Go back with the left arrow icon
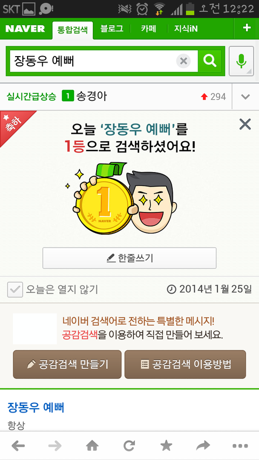This screenshot has width=259, height=460. 18,446
